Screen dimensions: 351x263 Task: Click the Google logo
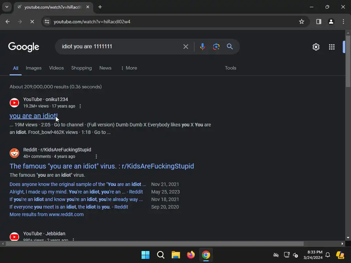click(x=24, y=47)
